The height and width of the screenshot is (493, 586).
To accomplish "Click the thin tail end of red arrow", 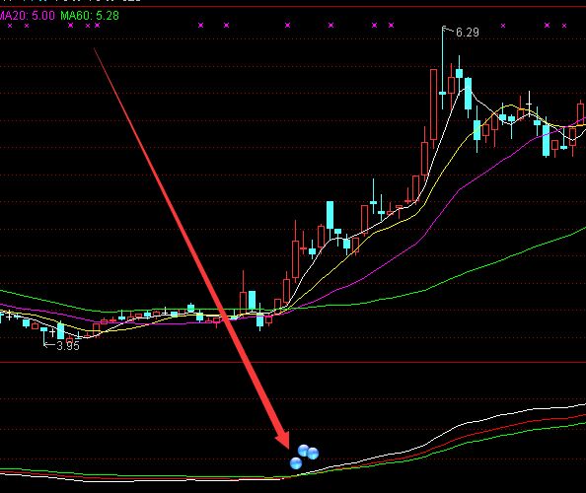I will pyautogui.click(x=95, y=49).
